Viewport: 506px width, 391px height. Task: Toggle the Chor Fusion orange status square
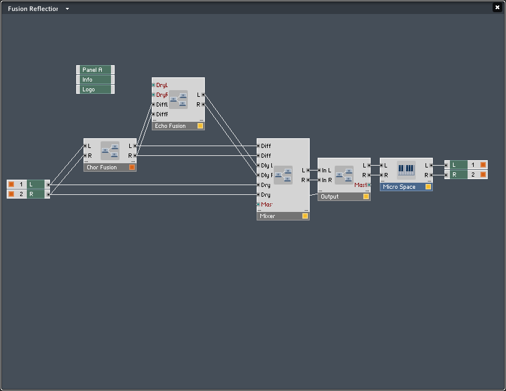(x=132, y=167)
